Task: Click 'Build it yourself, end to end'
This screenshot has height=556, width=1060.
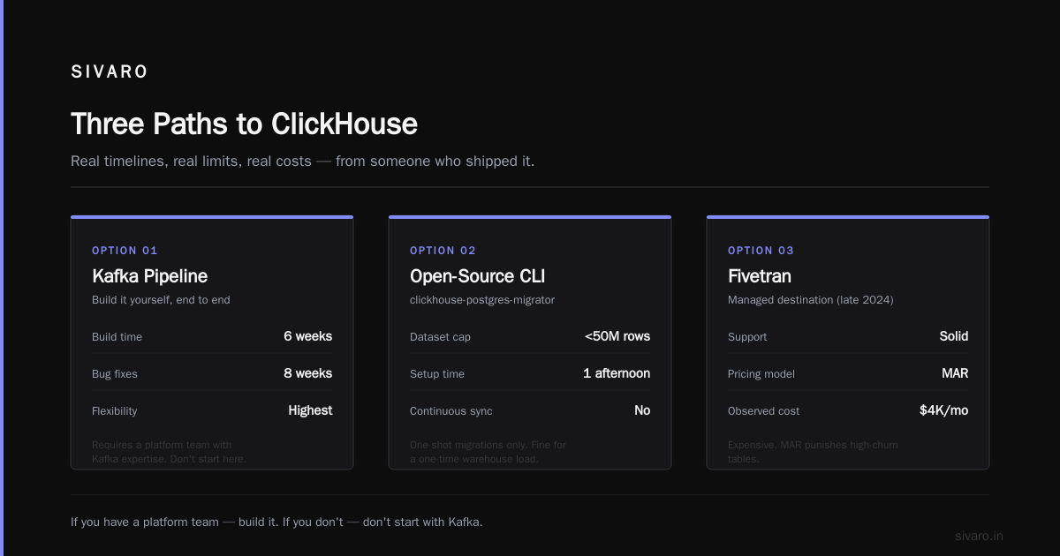Action: click(161, 300)
